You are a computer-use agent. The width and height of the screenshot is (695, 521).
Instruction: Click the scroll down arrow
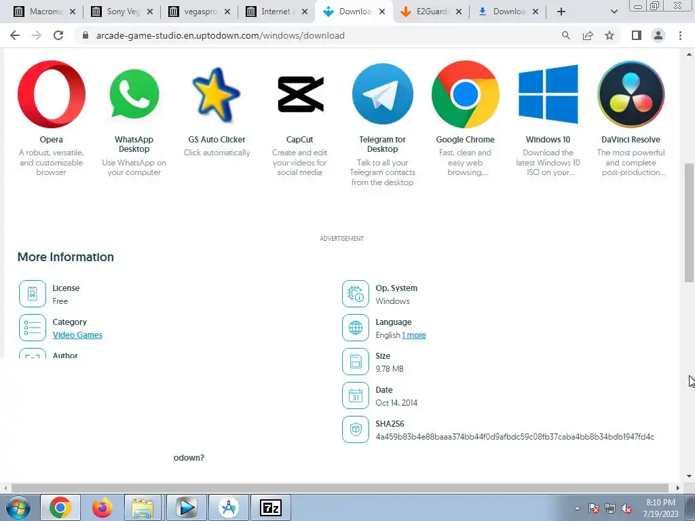[689, 476]
